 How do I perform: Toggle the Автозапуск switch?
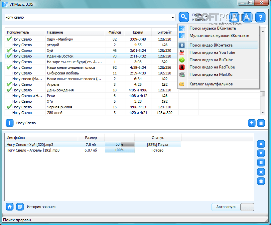click(x=247, y=207)
